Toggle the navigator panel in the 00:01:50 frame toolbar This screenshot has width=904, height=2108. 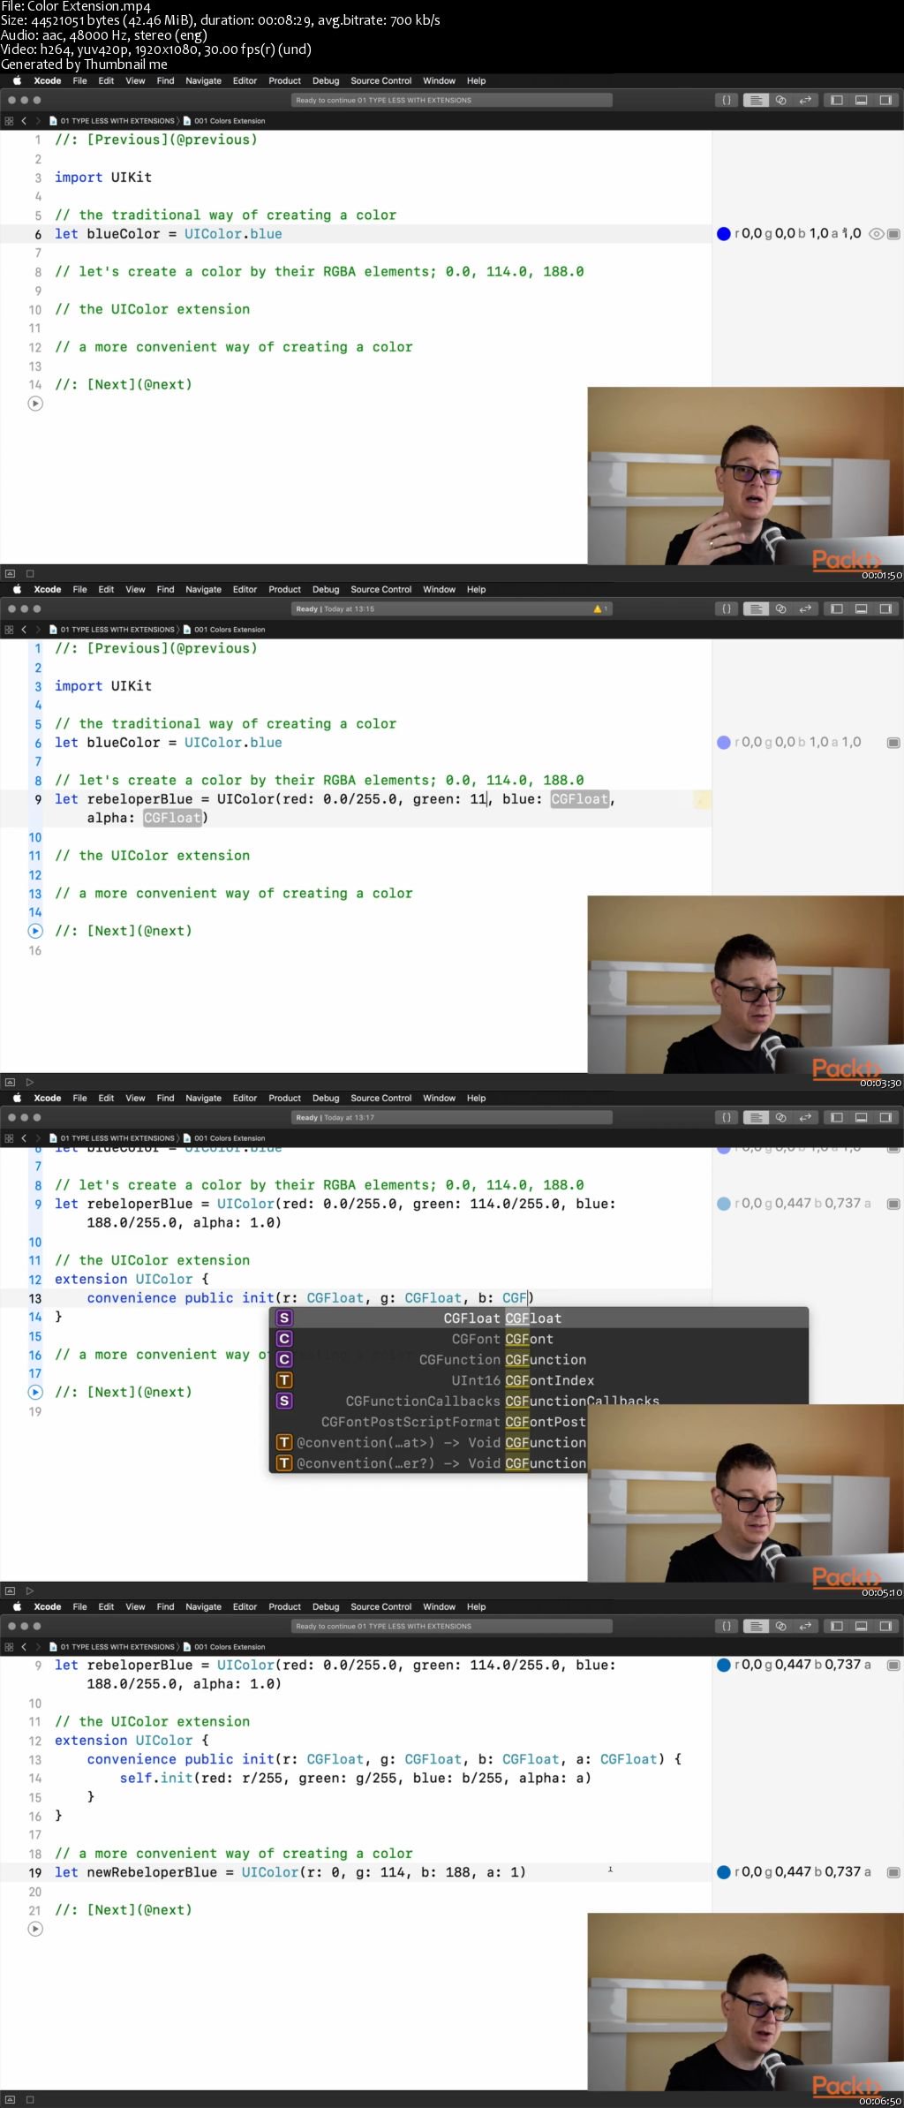837,100
